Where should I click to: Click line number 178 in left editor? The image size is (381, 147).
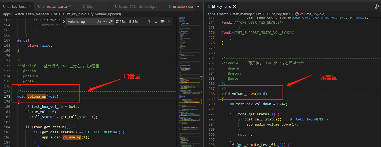coord(7,96)
